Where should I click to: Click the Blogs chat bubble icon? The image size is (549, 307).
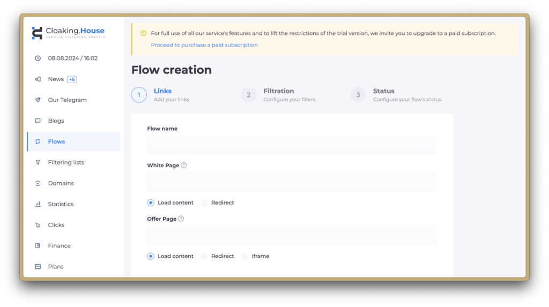[x=38, y=121]
